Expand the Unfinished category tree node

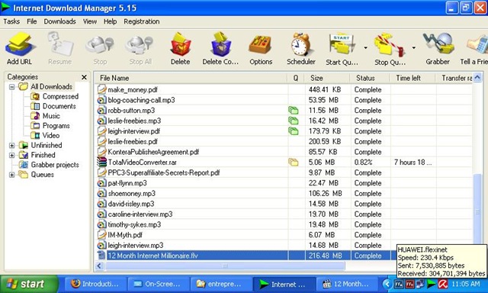(12, 146)
